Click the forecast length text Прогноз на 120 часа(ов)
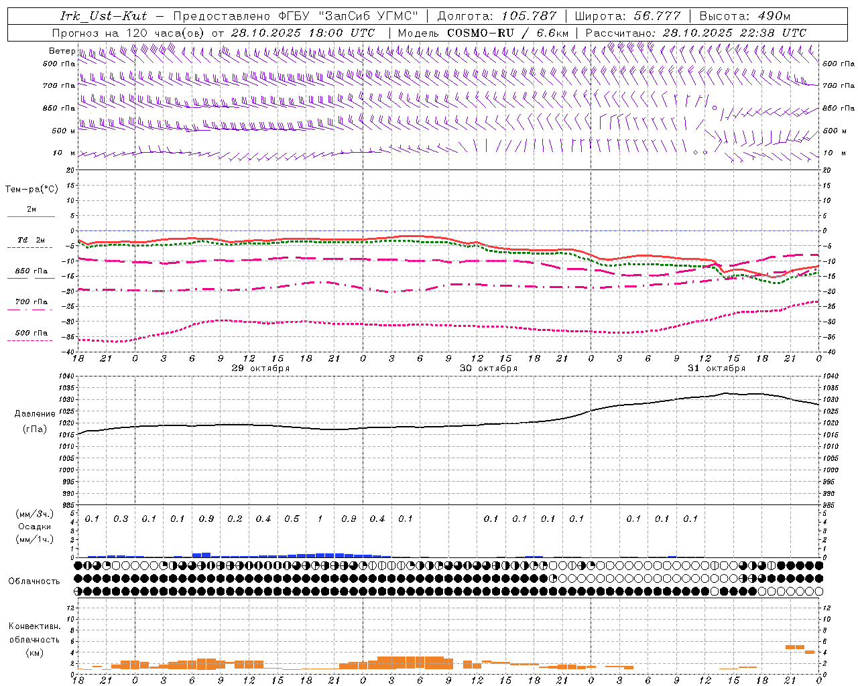 (x=129, y=33)
